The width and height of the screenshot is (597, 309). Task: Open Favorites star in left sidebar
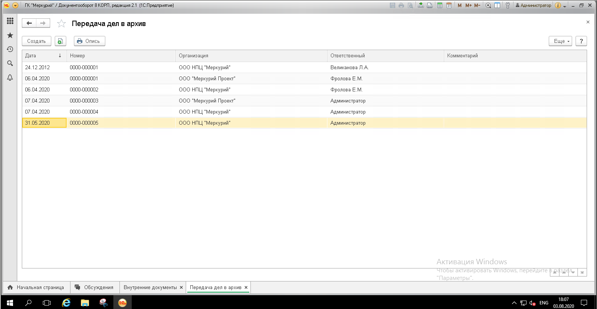coord(10,36)
